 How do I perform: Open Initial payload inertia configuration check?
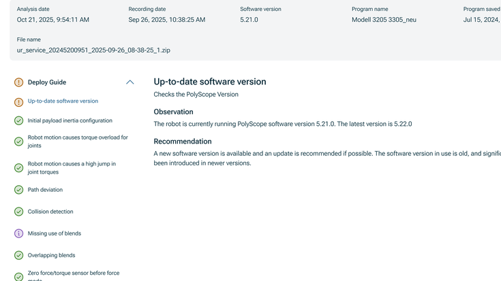[x=70, y=121]
